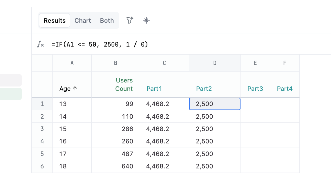Click the Part3 column header

[255, 89]
